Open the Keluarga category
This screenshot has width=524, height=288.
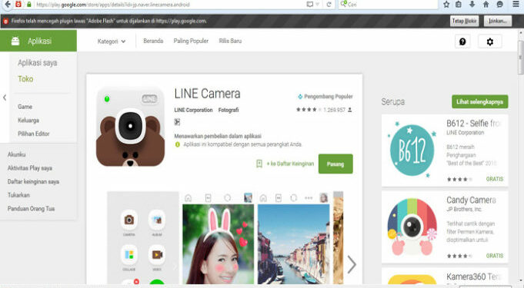(28, 120)
